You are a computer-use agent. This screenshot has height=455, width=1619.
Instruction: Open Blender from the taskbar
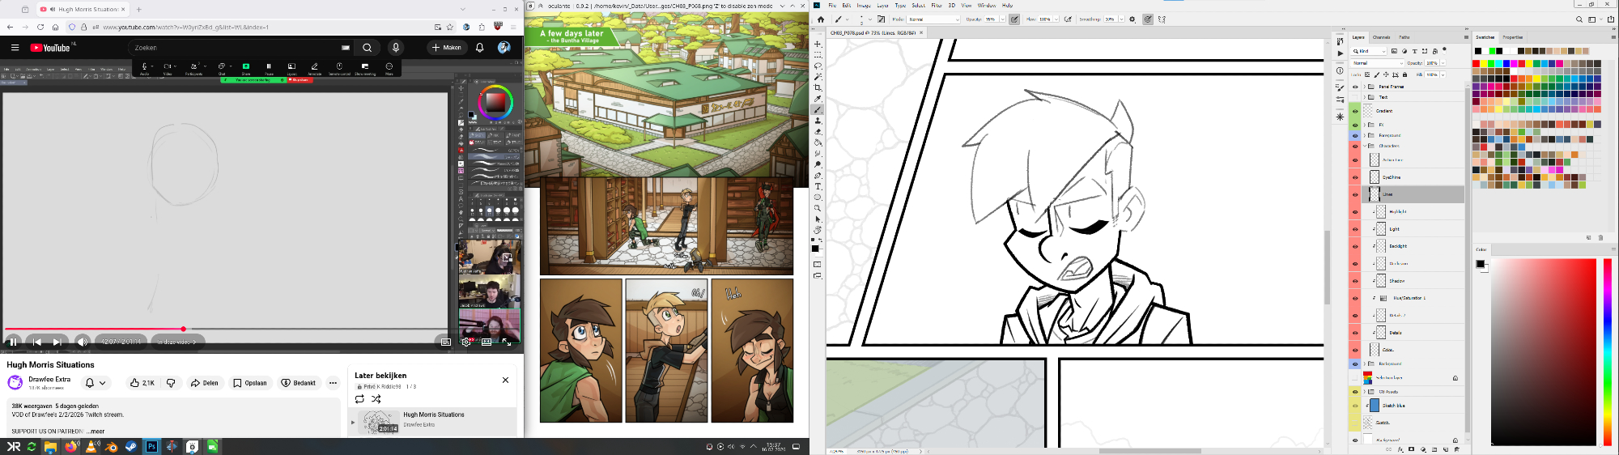pos(111,446)
